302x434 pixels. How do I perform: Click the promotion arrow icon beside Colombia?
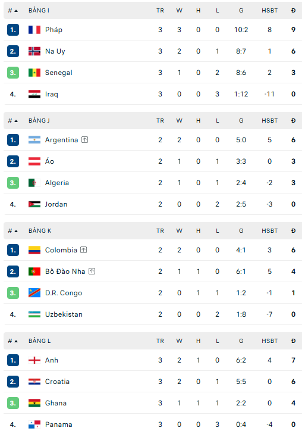83,250
